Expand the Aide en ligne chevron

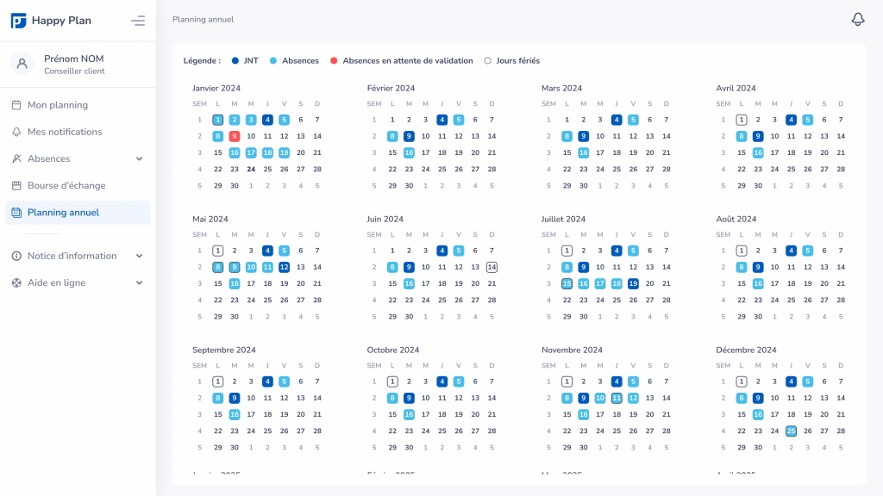[139, 282]
